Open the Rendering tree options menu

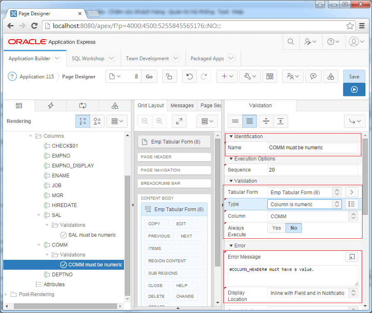[117, 121]
